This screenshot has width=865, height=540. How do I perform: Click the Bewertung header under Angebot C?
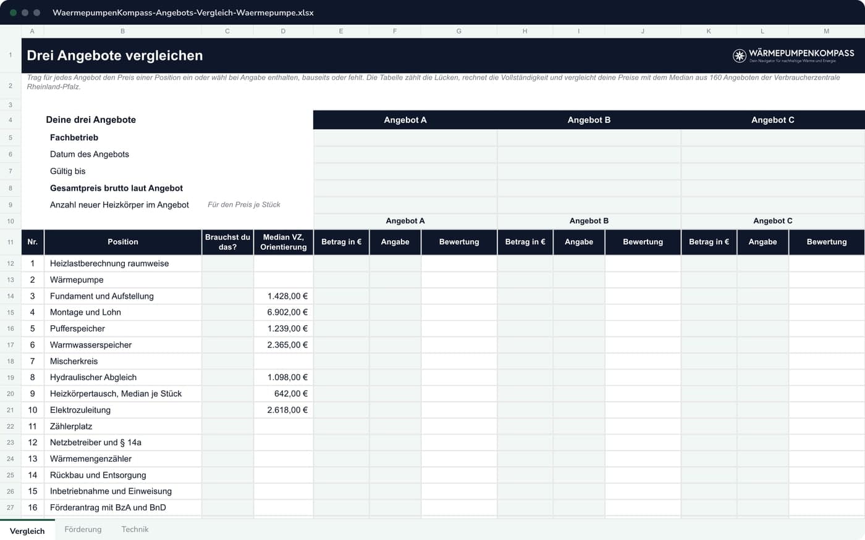[x=827, y=242]
